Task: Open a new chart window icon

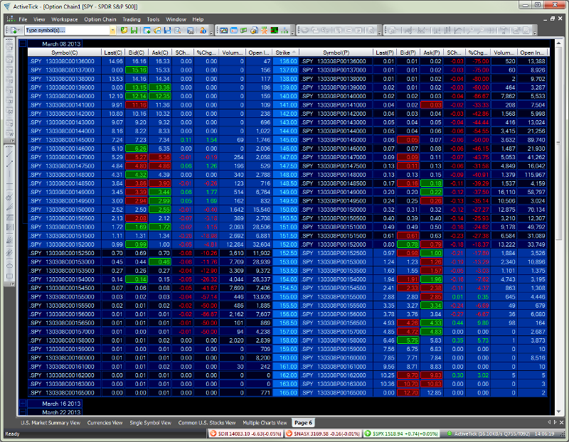Action: click(x=223, y=31)
